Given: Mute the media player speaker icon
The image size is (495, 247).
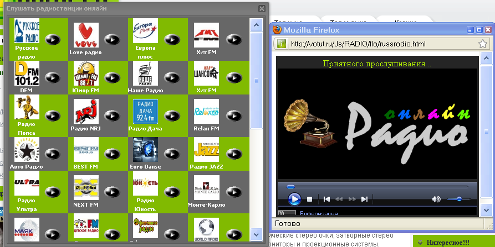Looking at the screenshot, I should [436, 199].
